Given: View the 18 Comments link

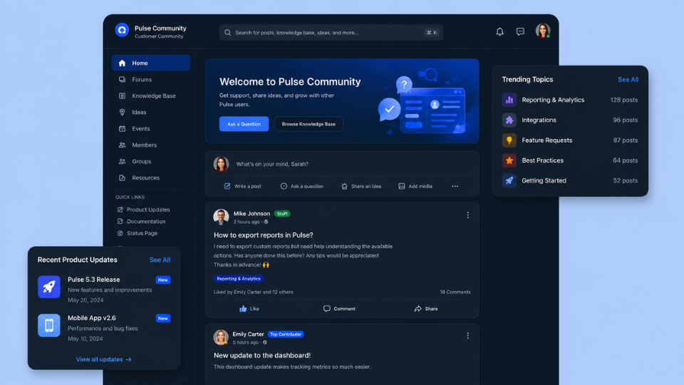Looking at the screenshot, I should 455,292.
